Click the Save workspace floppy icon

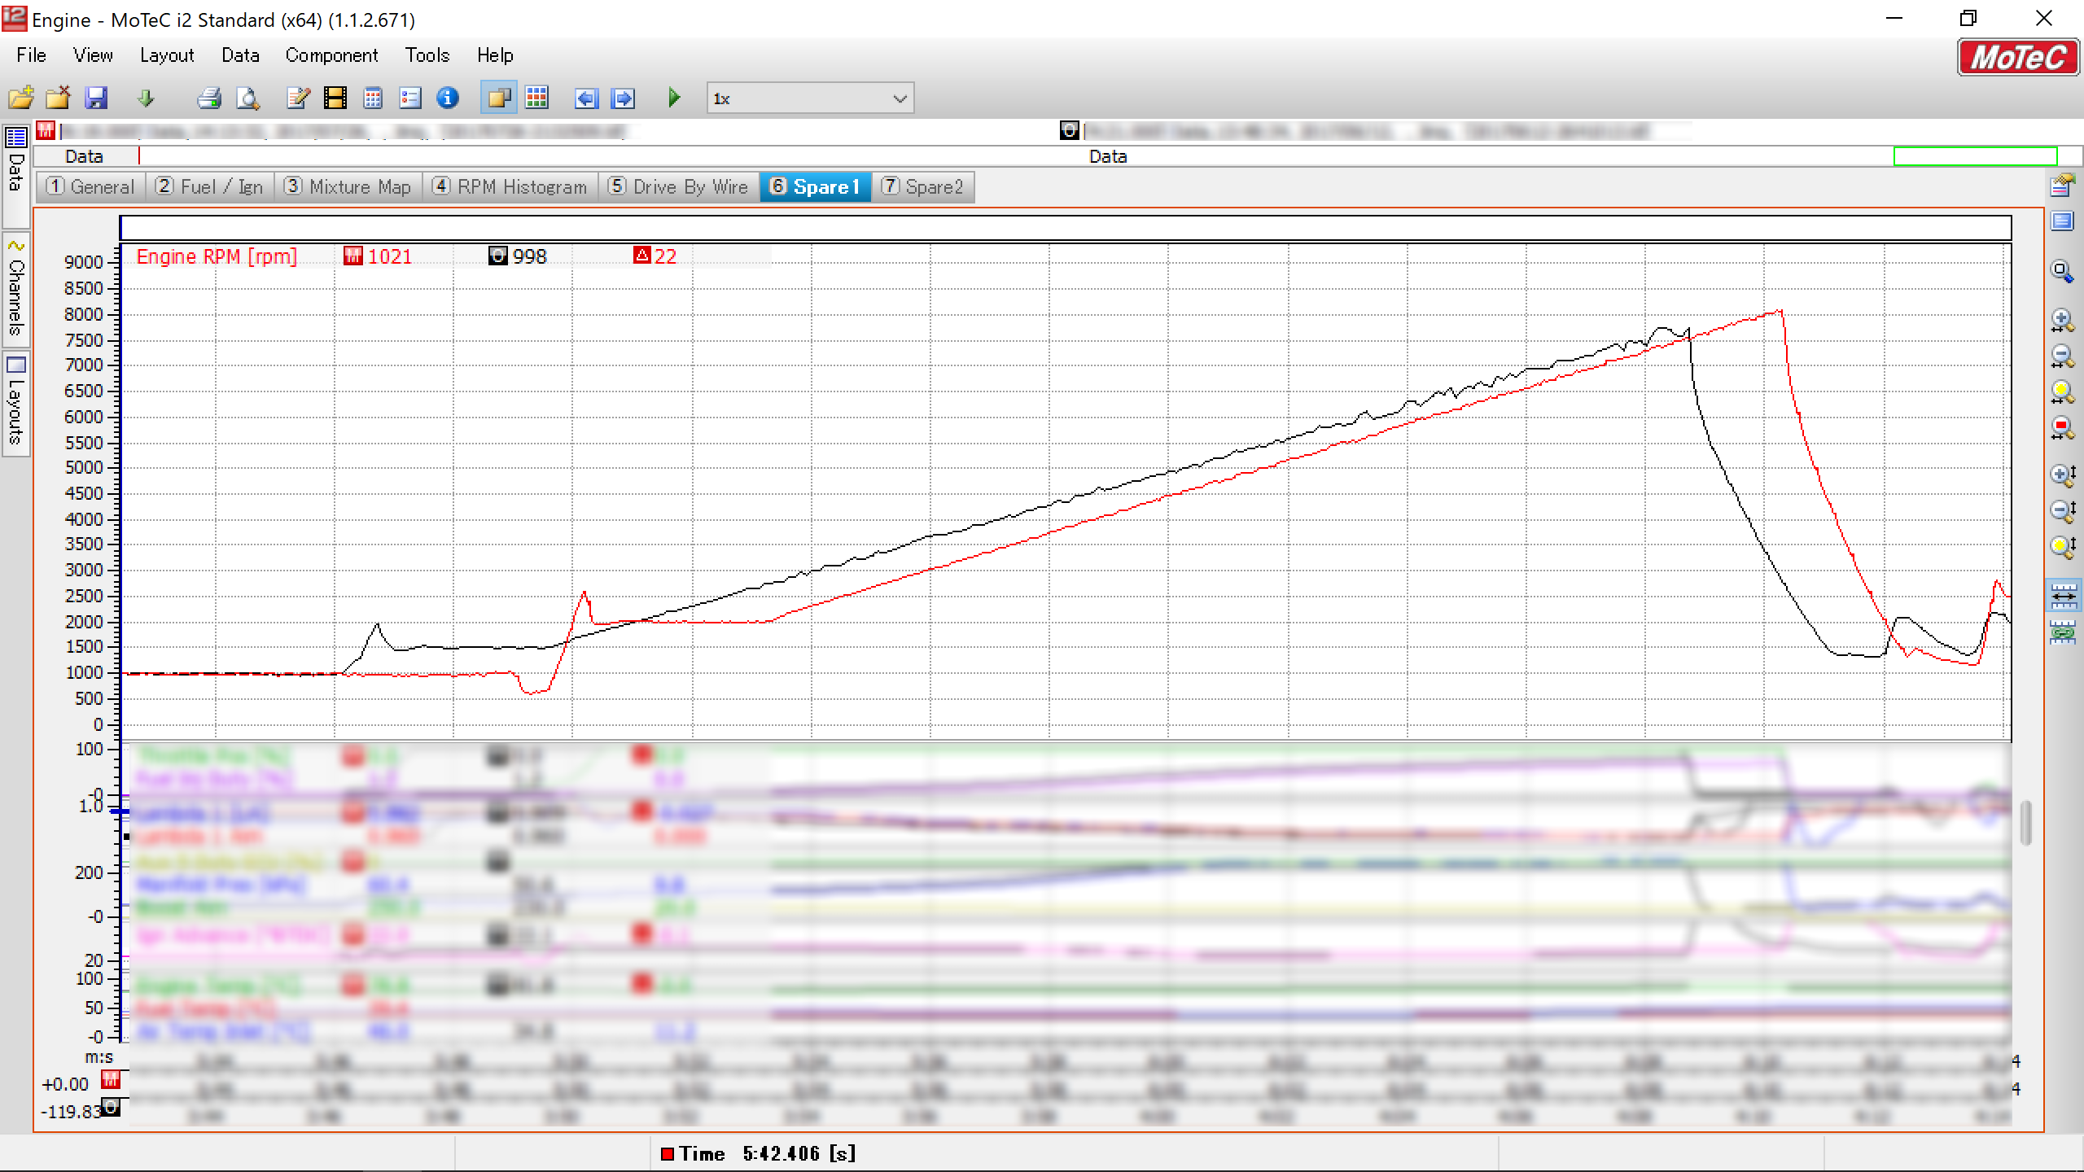96,98
